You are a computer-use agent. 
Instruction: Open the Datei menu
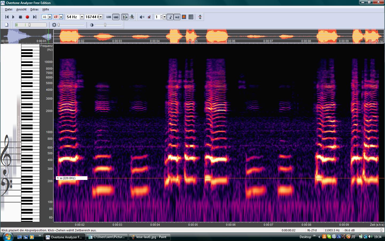click(9, 9)
